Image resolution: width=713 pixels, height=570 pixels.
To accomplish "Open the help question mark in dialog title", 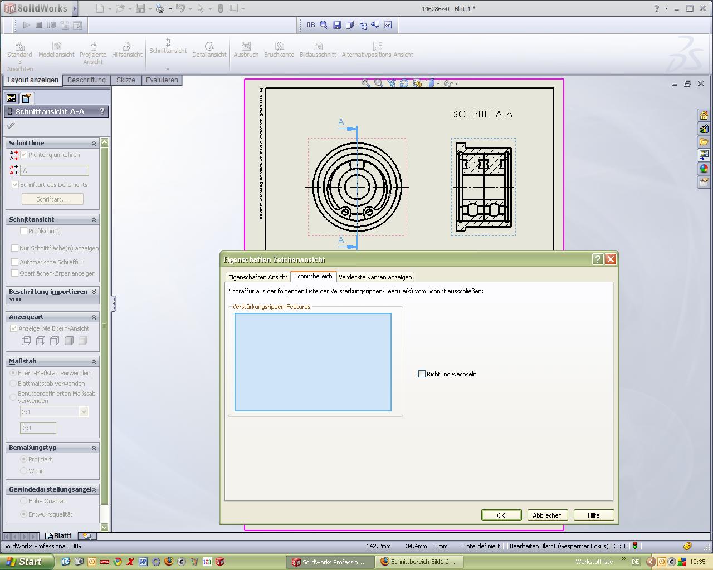I will pos(597,259).
